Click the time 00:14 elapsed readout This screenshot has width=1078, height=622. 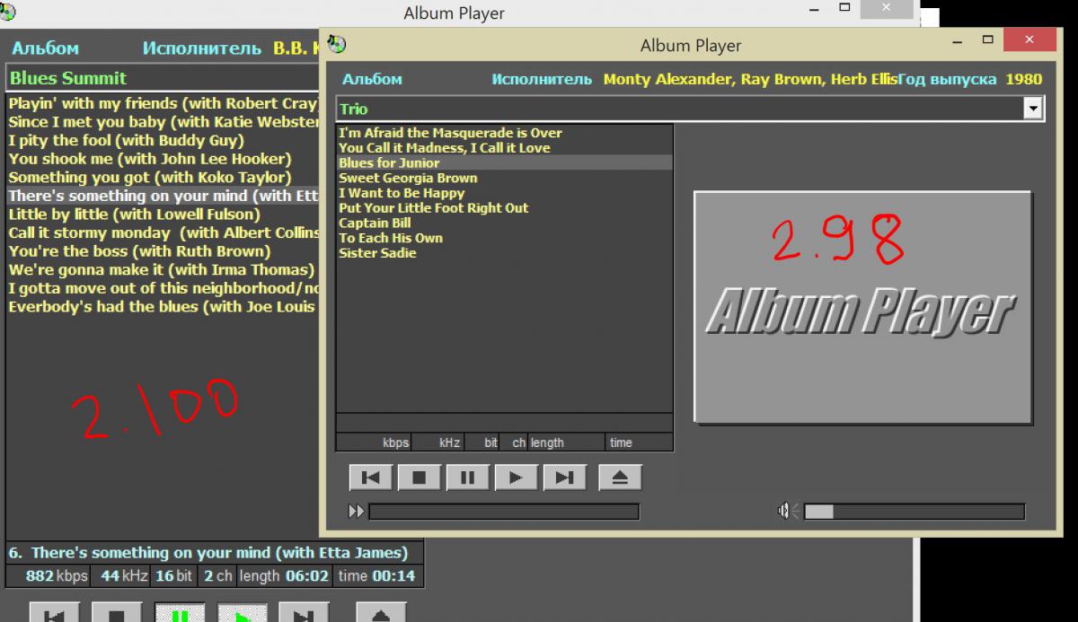coord(377,576)
